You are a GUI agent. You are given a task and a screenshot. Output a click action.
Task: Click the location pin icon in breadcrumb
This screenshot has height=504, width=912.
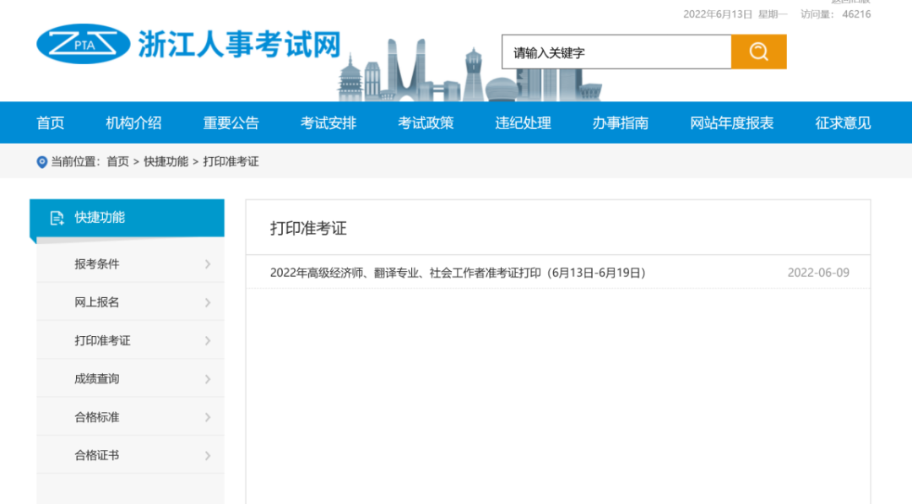(x=41, y=162)
